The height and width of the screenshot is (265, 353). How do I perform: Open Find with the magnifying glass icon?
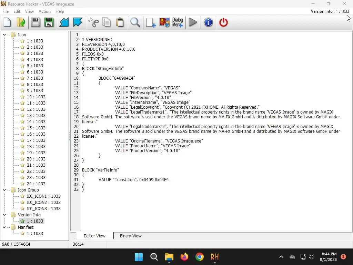coord(135,22)
